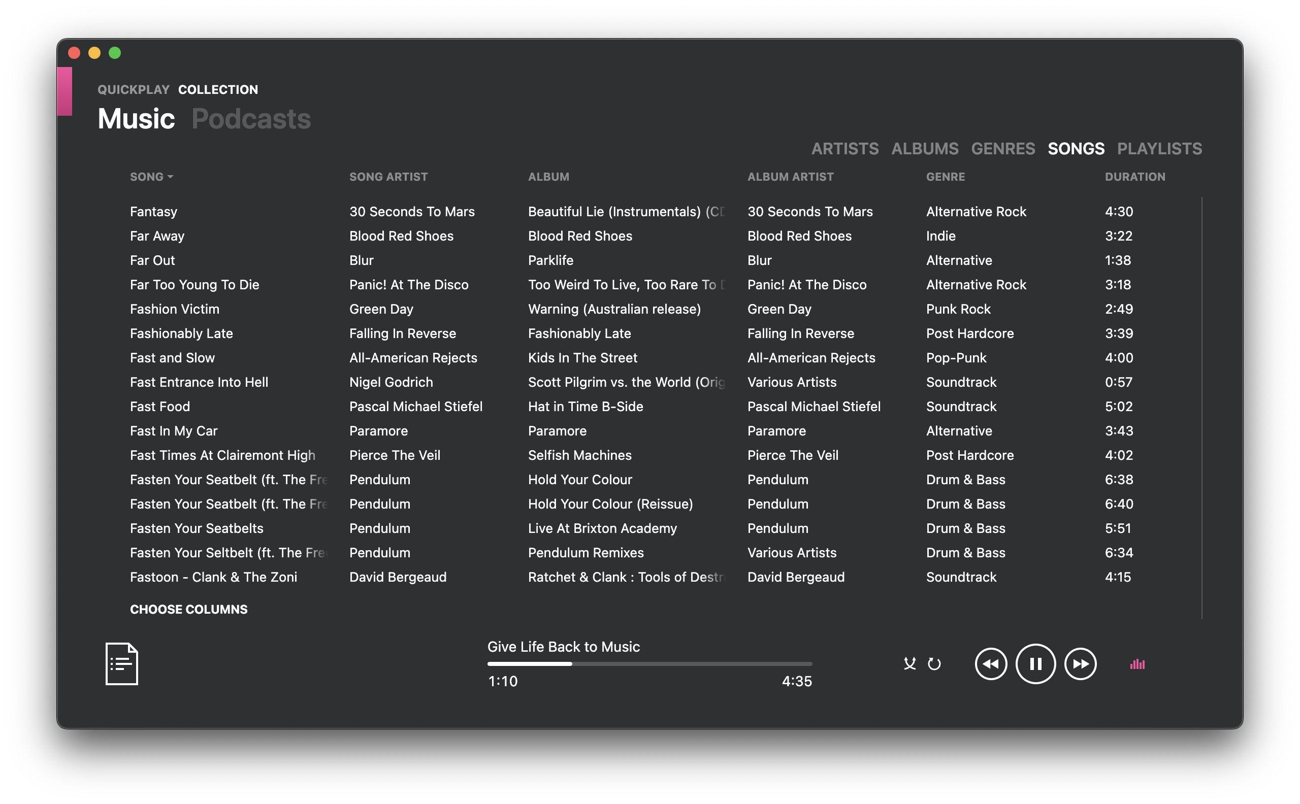The height and width of the screenshot is (804, 1300).
Task: Click now playing title Give Life Back to Music
Action: 563,647
